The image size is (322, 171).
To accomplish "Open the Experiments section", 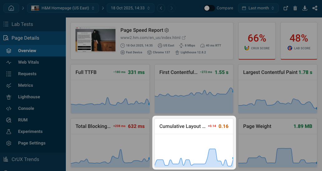I will click(x=33, y=131).
